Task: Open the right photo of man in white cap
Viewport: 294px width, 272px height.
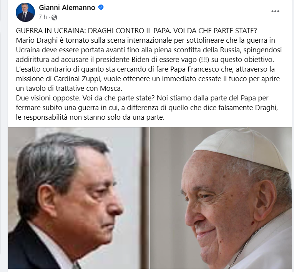Action: click(221, 198)
